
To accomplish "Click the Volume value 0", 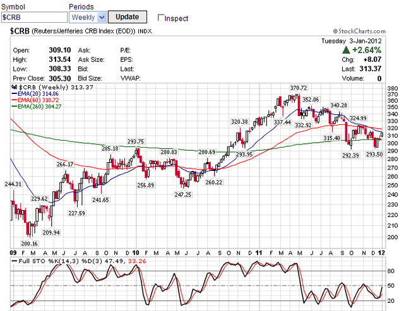I will pos(379,78).
